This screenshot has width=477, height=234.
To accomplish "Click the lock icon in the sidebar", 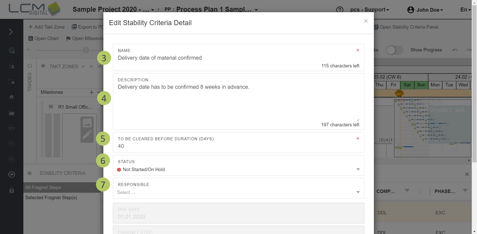I will [12, 190].
